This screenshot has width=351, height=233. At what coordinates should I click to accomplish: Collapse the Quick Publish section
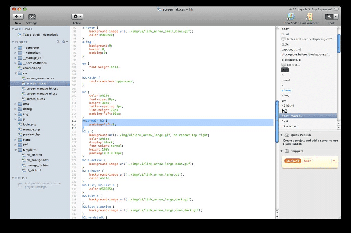[282, 135]
